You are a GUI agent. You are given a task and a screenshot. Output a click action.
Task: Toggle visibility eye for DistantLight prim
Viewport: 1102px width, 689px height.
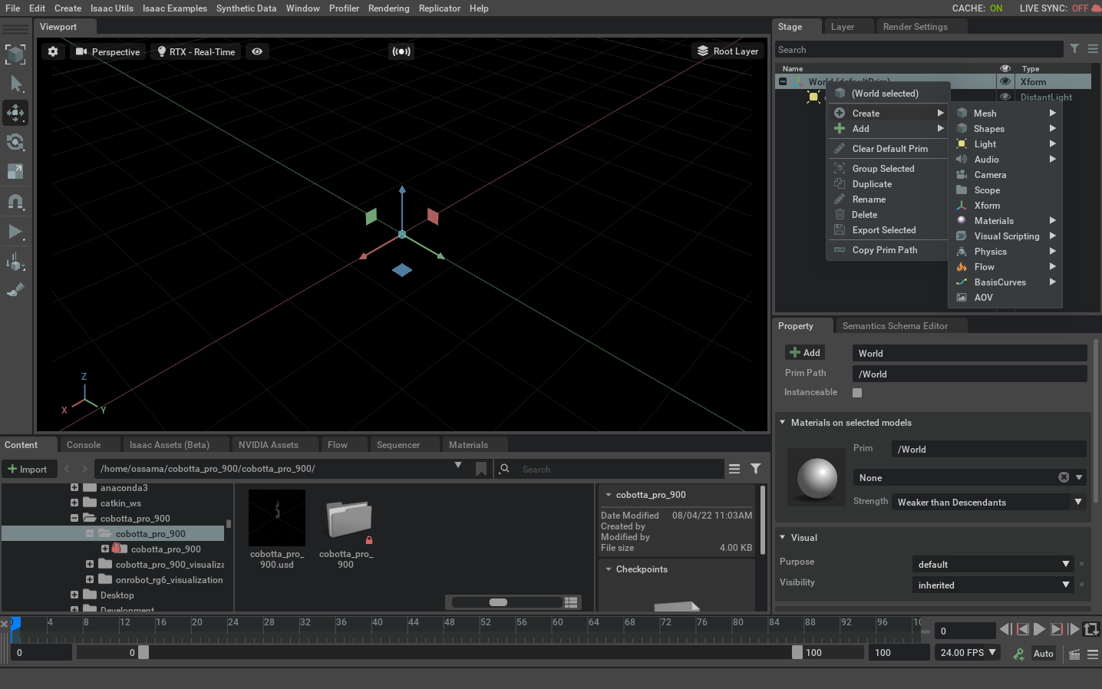pyautogui.click(x=1005, y=97)
